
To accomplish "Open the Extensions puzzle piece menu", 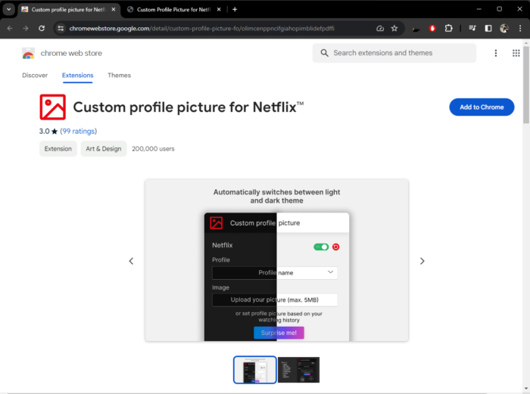I will point(448,29).
